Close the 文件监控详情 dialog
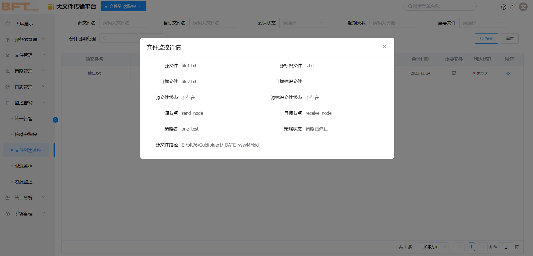 tap(384, 47)
